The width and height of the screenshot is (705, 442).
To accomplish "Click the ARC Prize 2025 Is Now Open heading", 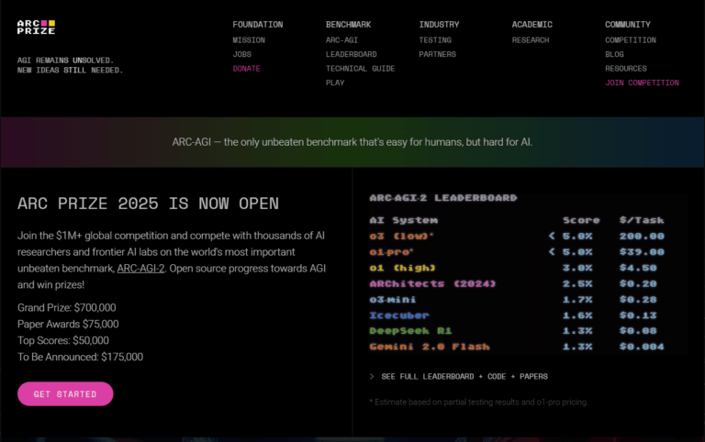I will 148,204.
